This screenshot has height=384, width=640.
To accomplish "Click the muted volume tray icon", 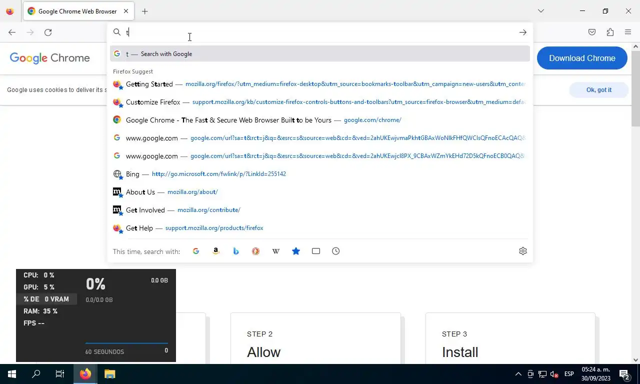I will click(x=554, y=374).
